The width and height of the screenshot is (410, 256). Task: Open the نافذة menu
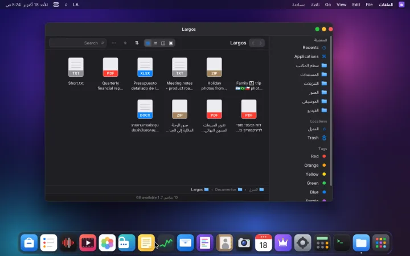(x=315, y=5)
